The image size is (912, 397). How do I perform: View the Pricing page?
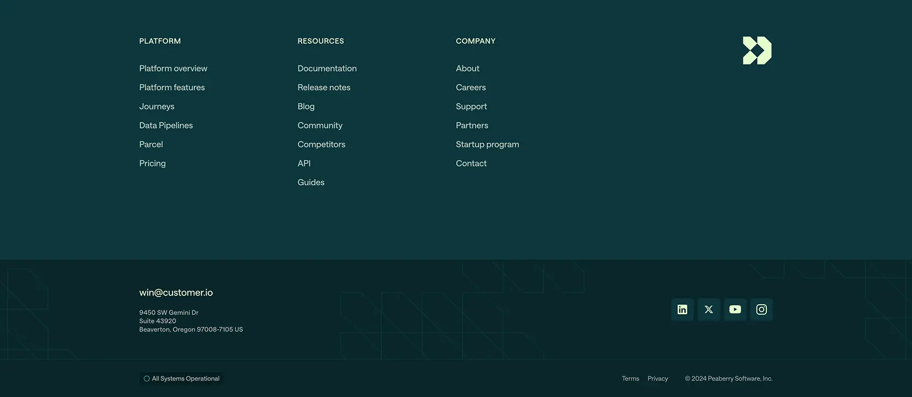152,164
